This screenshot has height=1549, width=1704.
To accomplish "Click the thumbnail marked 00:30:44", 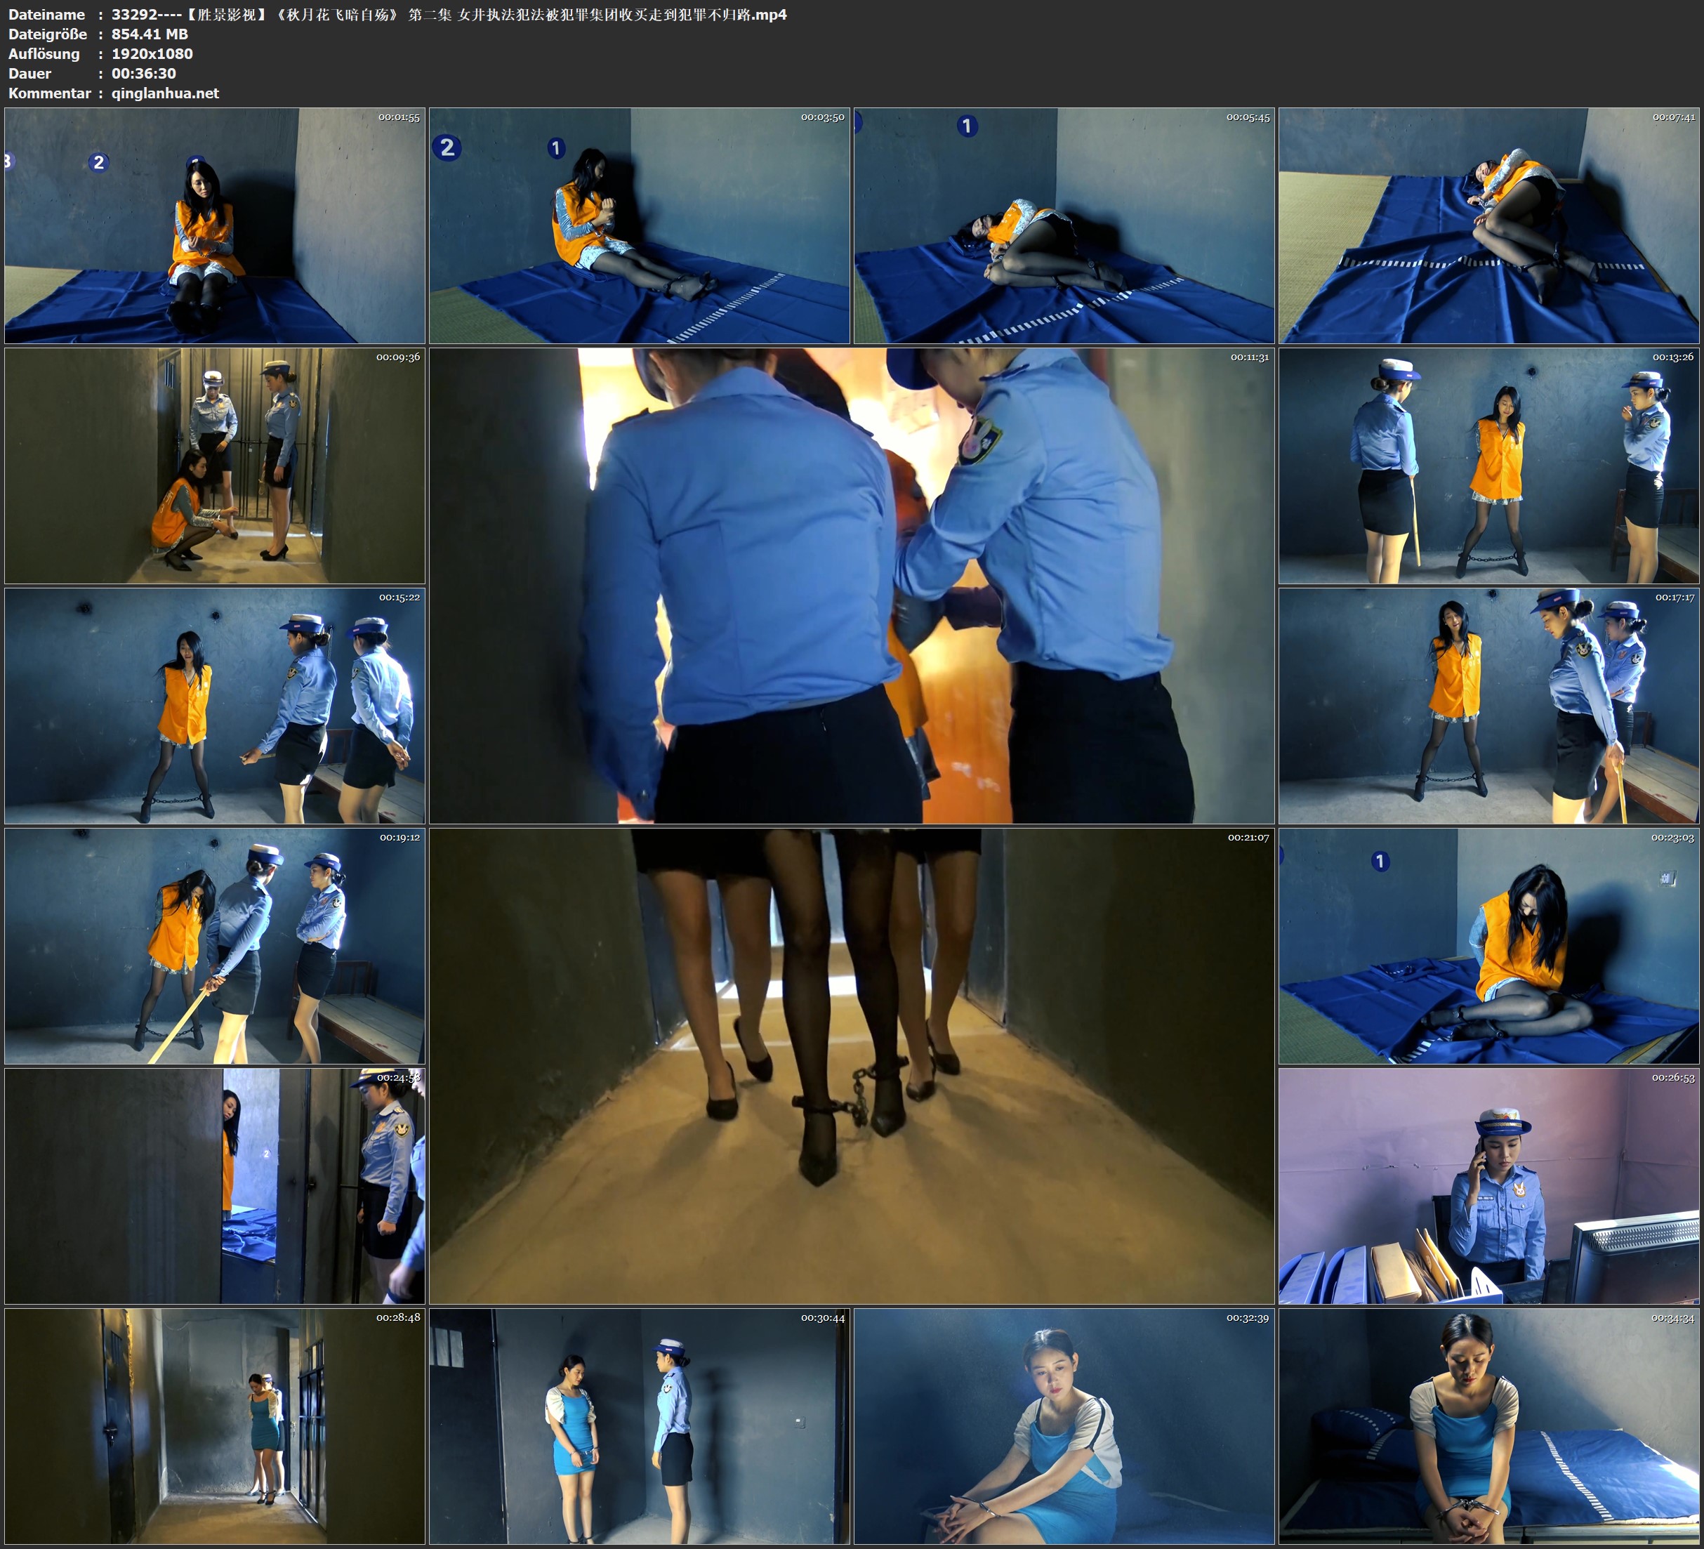I will [639, 1425].
